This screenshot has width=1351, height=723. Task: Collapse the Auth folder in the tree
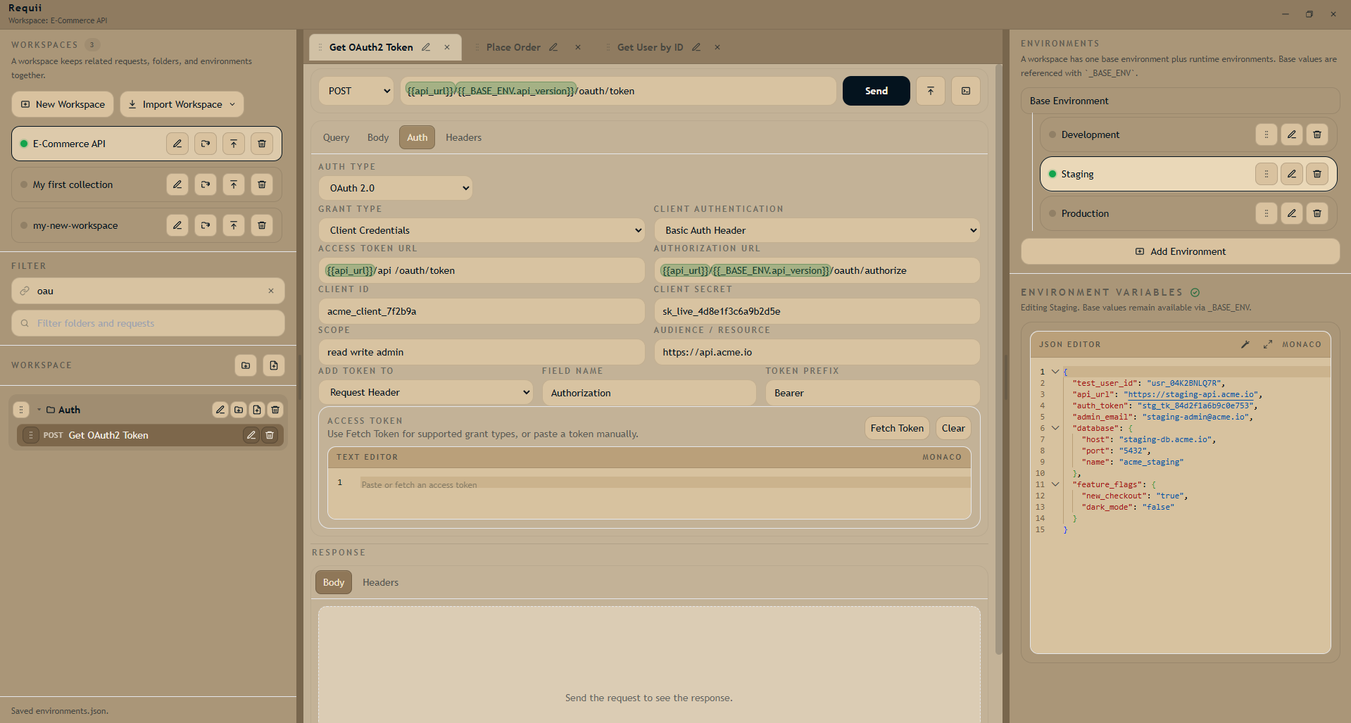(39, 410)
